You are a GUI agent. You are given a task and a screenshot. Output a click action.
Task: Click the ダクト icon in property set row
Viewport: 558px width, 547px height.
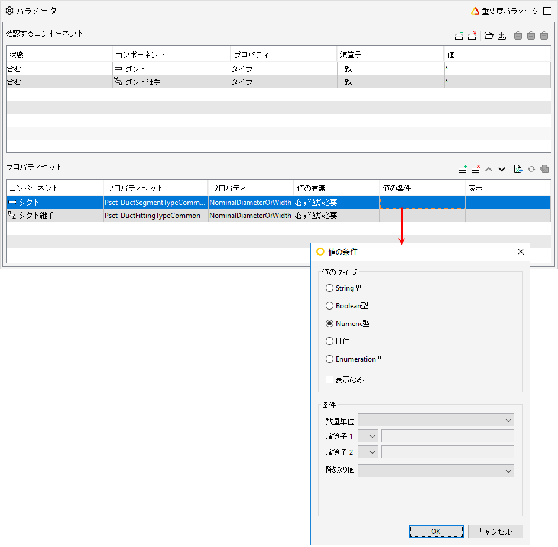tap(12, 202)
